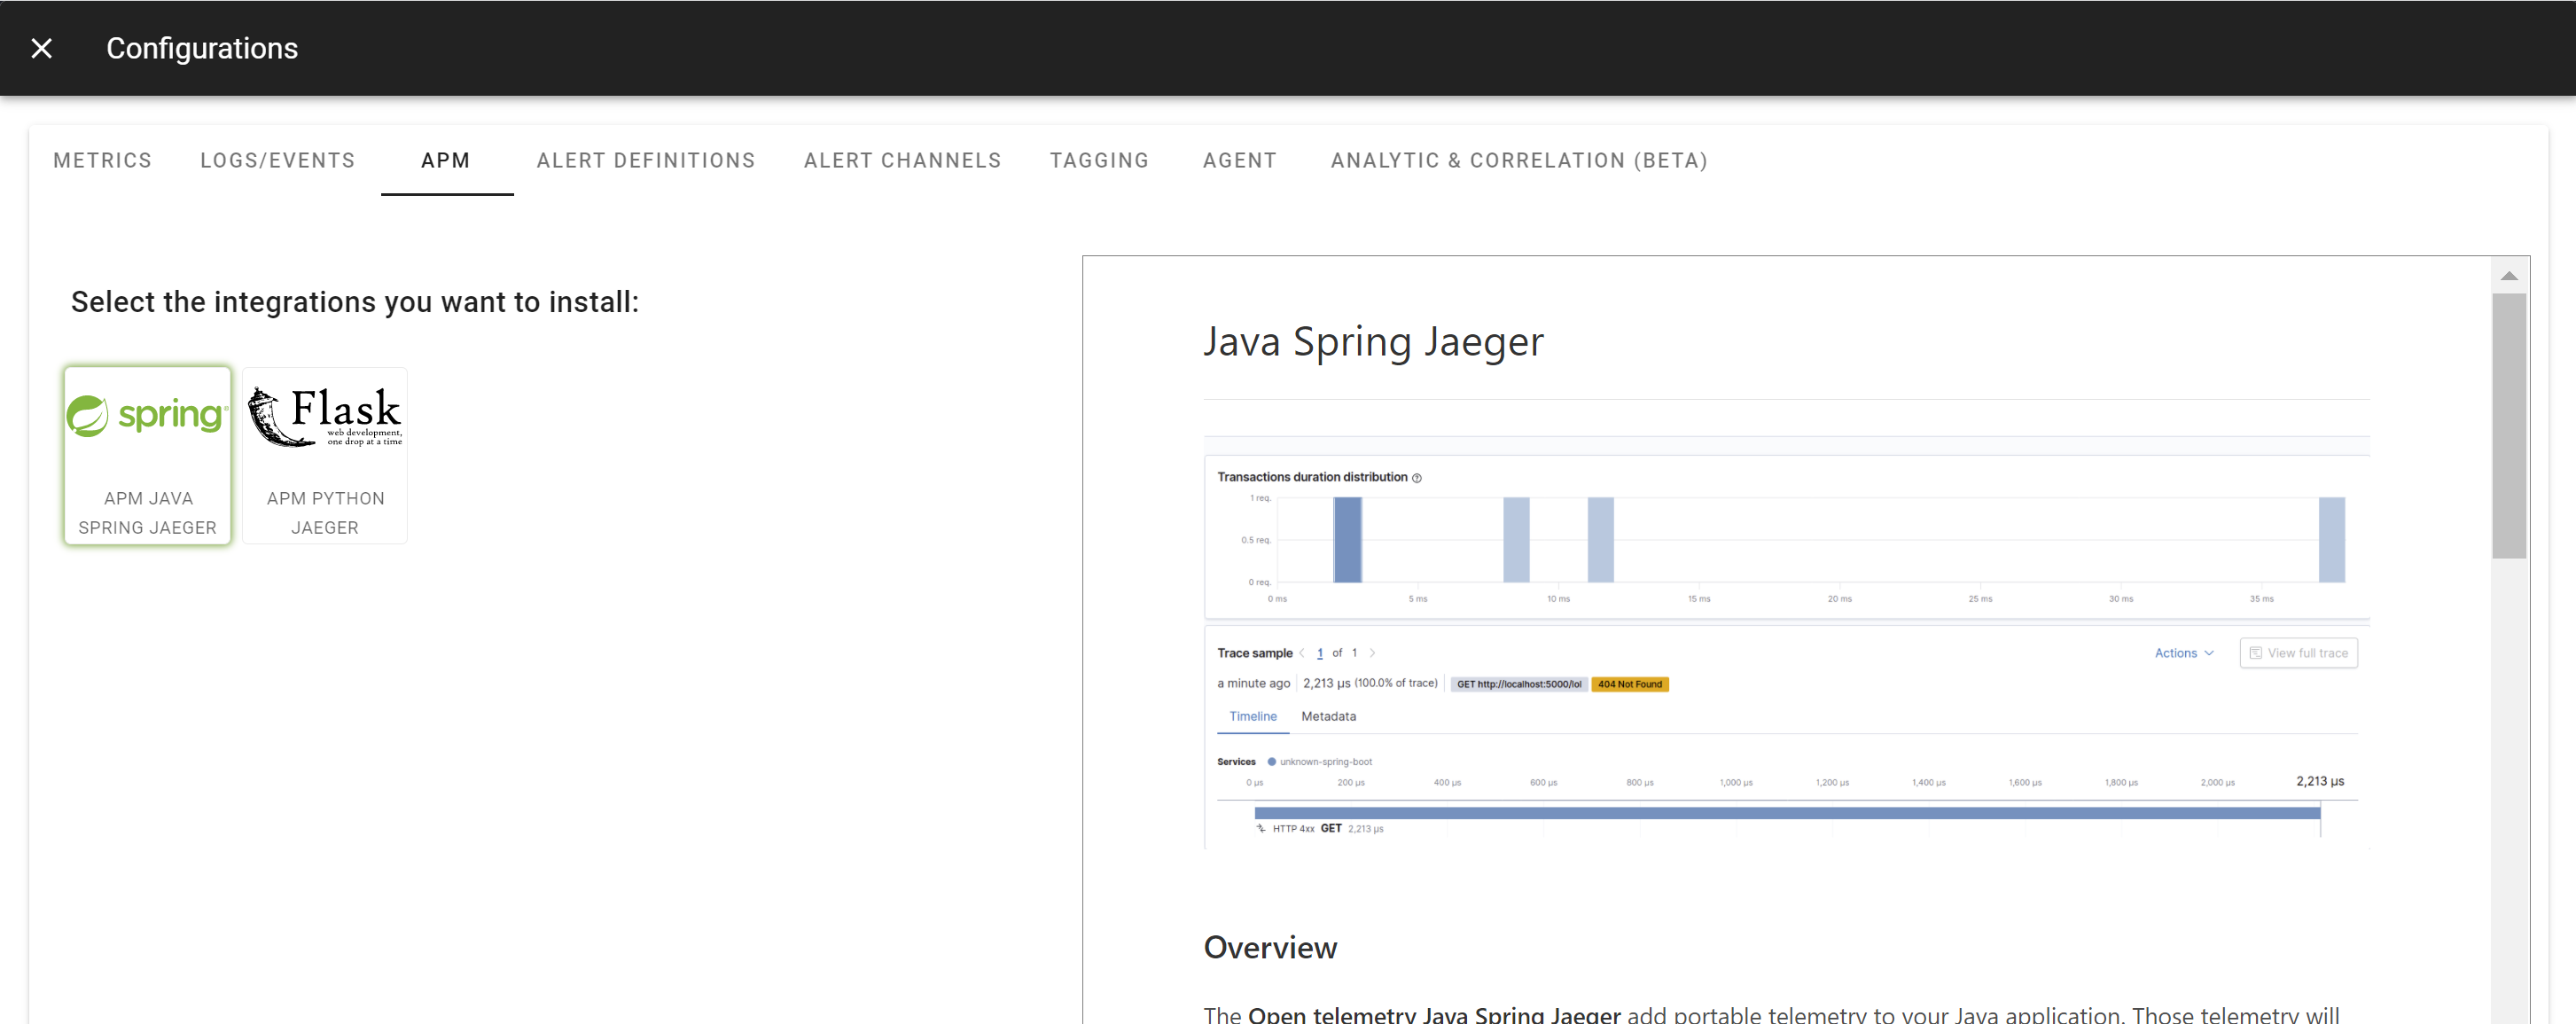Click the Java Spring Jaeger heading
Image resolution: width=2576 pixels, height=1024 pixels.
click(1373, 341)
